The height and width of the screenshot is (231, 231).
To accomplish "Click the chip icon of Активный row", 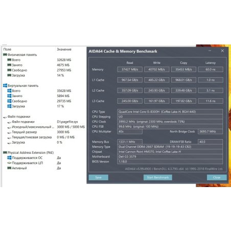I will point(9,168).
